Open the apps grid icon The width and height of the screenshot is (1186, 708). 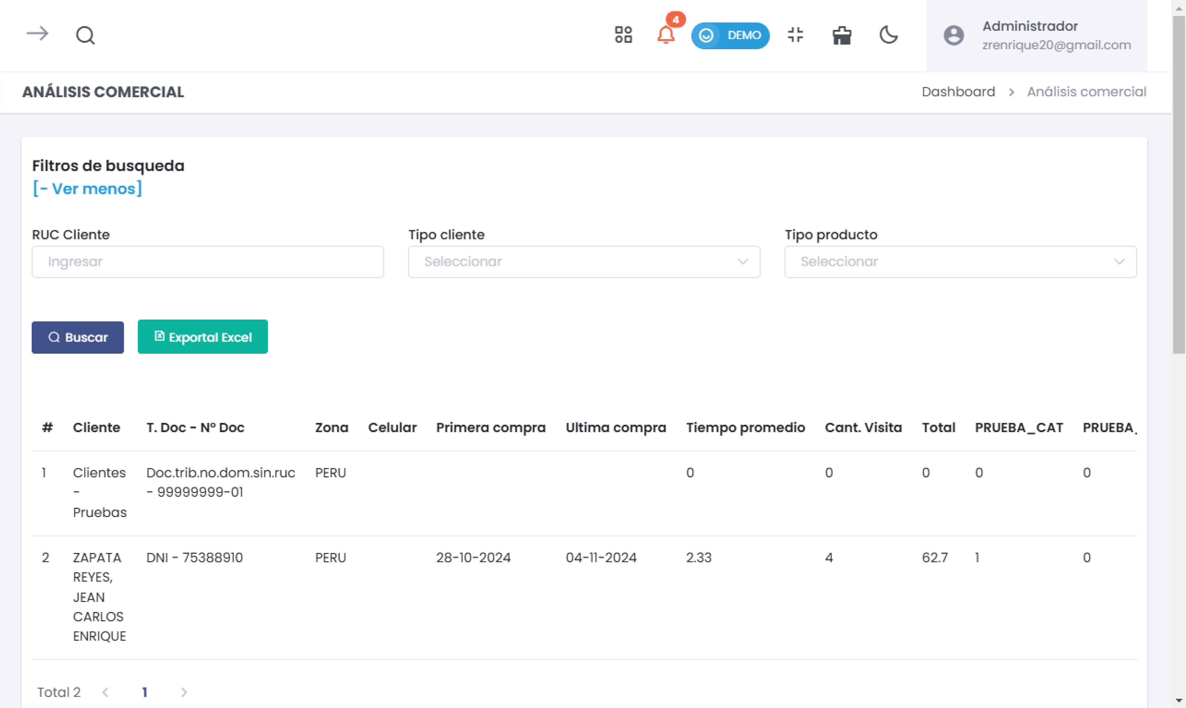click(x=623, y=35)
